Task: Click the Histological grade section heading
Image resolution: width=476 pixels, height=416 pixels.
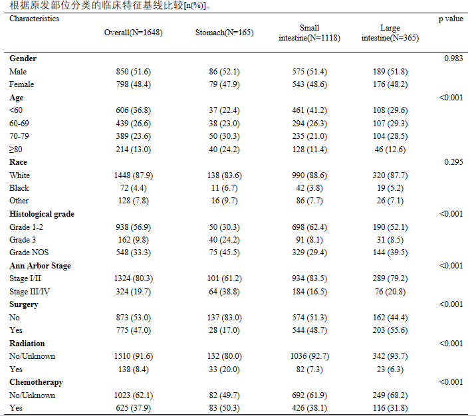Action: (42, 214)
